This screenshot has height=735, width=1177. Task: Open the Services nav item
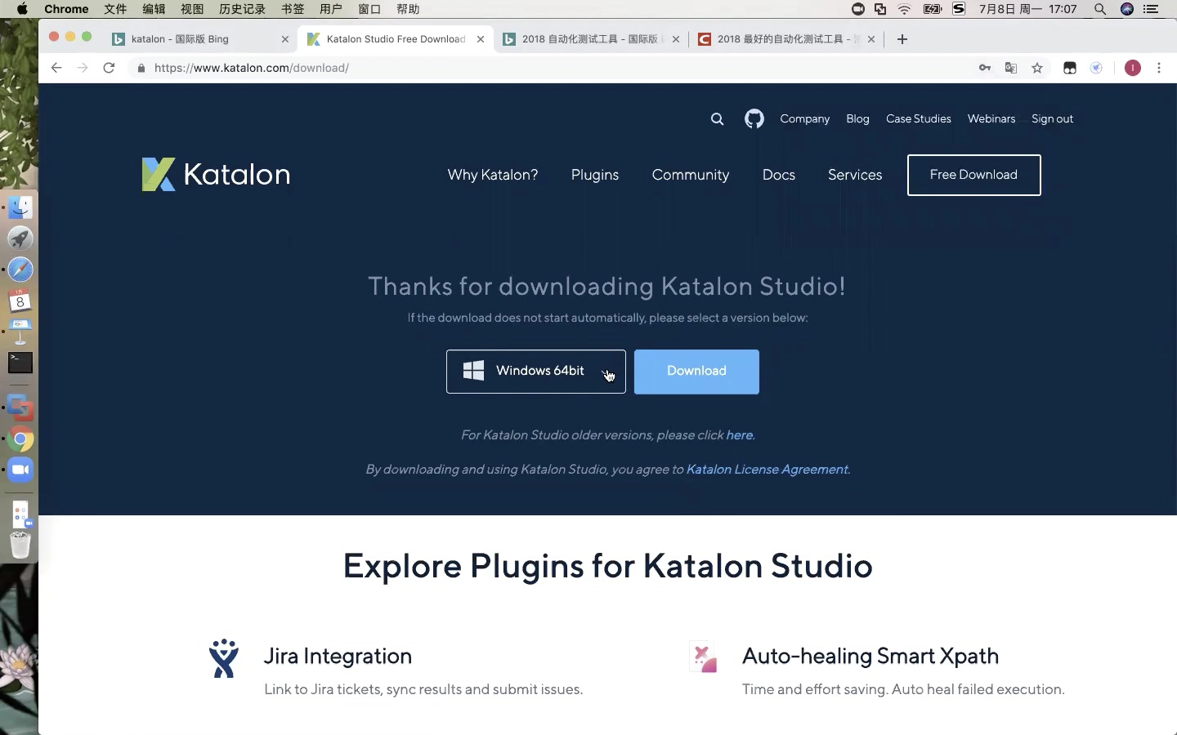855,175
